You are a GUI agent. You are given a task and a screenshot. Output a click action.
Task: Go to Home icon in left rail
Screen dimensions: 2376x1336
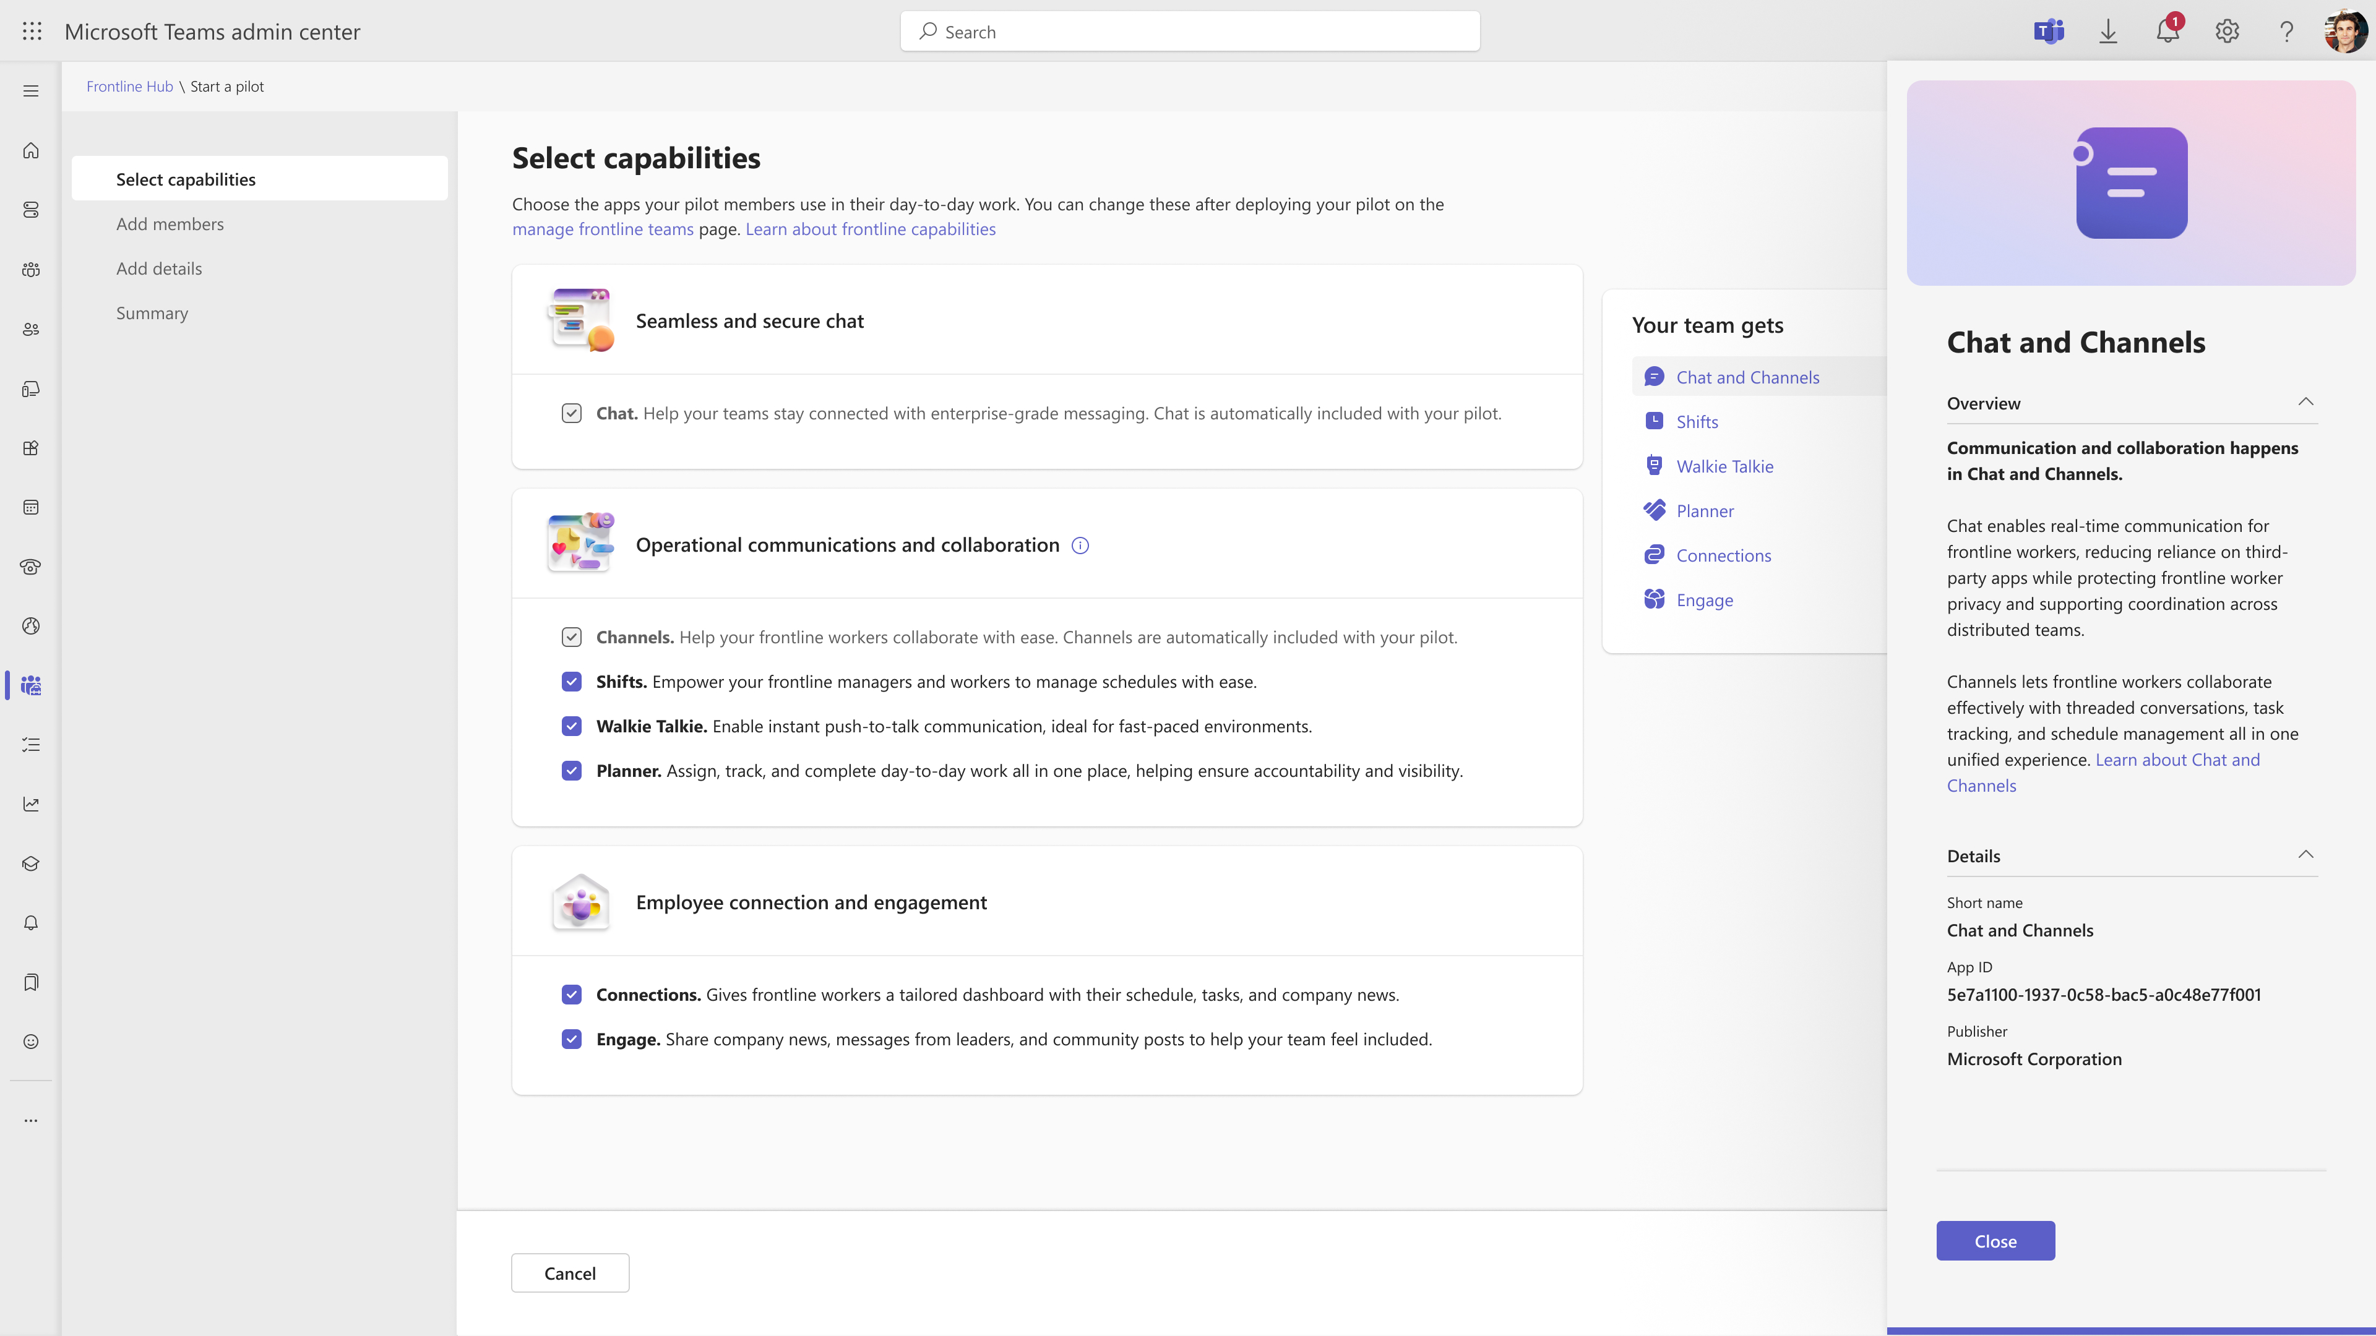coord(32,150)
